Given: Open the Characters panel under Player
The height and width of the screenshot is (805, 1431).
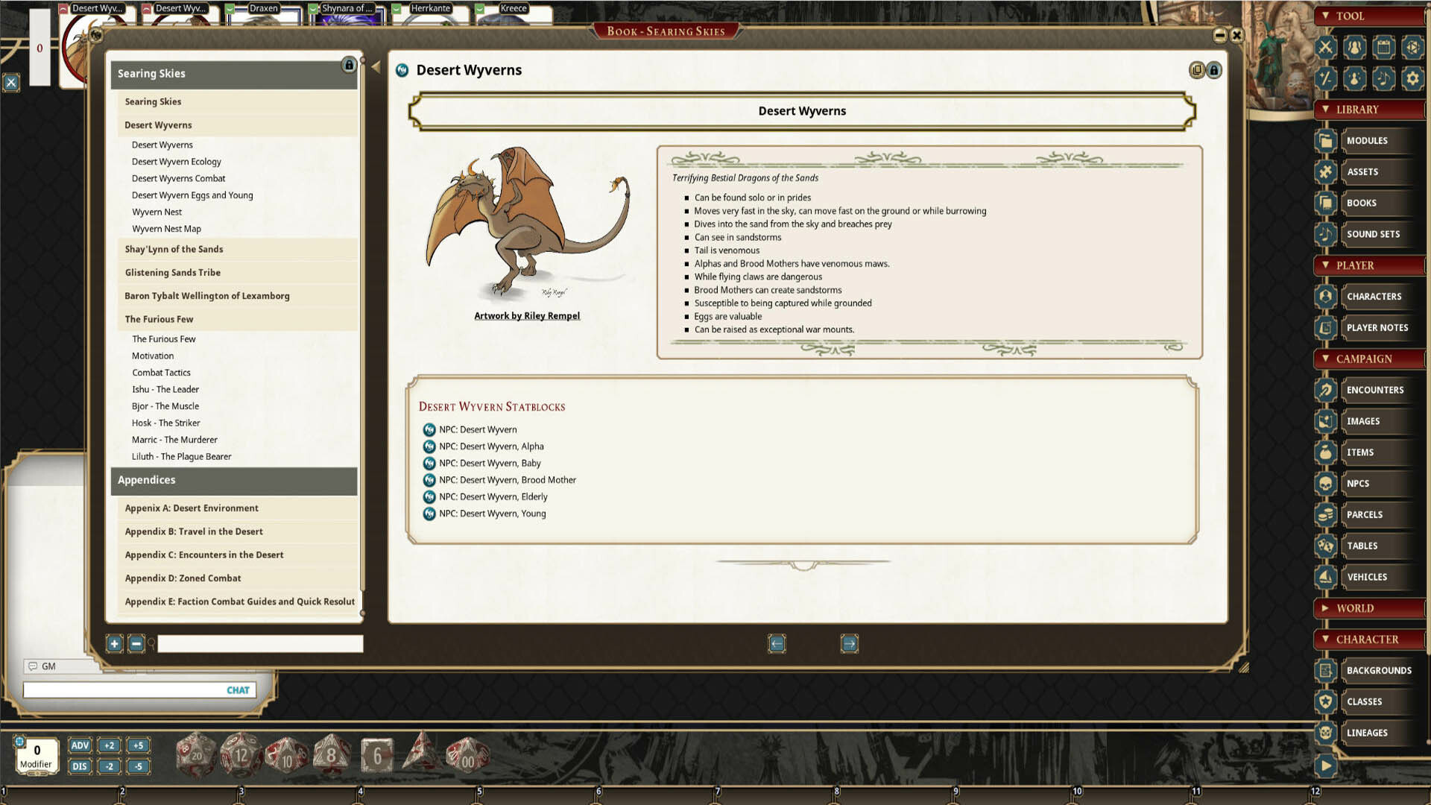Looking at the screenshot, I should [1374, 296].
